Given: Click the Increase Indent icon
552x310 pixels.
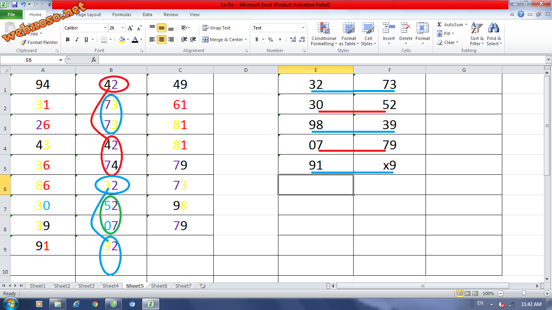Looking at the screenshot, I should pos(193,40).
